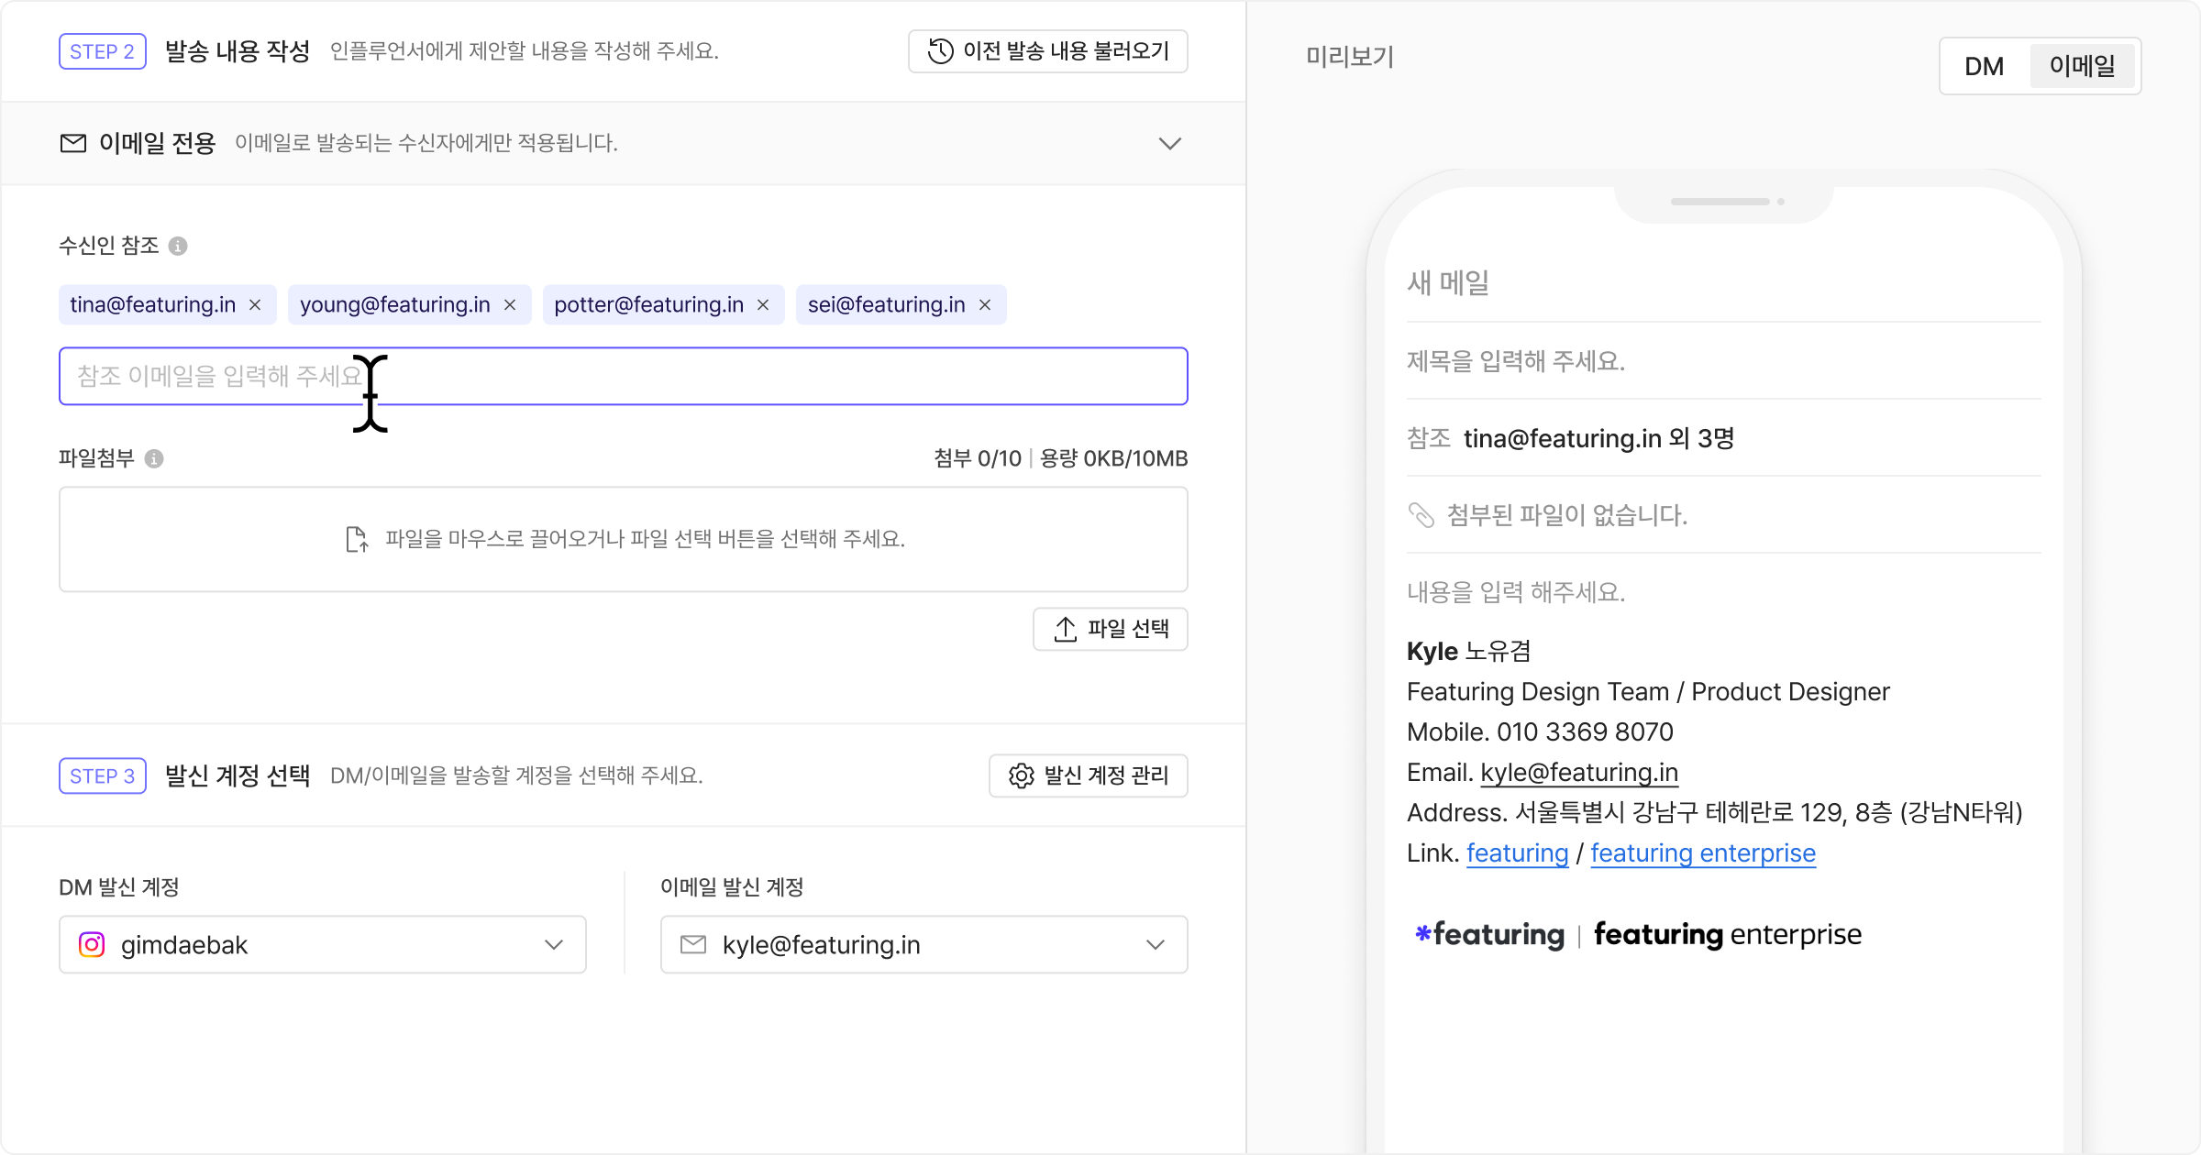Collapse the 이메일 전용 section chevron
This screenshot has width=2201, height=1155.
click(1169, 143)
